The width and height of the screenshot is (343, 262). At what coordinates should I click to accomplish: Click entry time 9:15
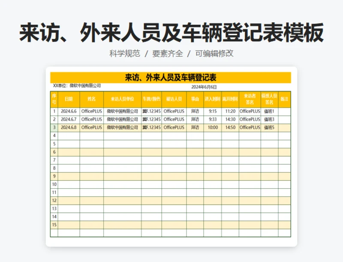(213, 111)
